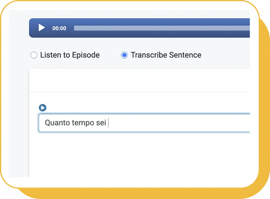Place cursor on the word "Quanto"
This screenshot has width=270, height=199.
tap(57, 123)
